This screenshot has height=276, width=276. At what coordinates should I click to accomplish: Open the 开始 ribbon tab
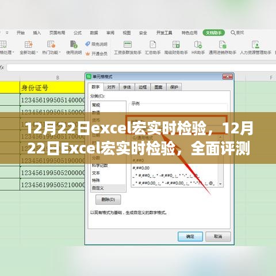pos(21,33)
